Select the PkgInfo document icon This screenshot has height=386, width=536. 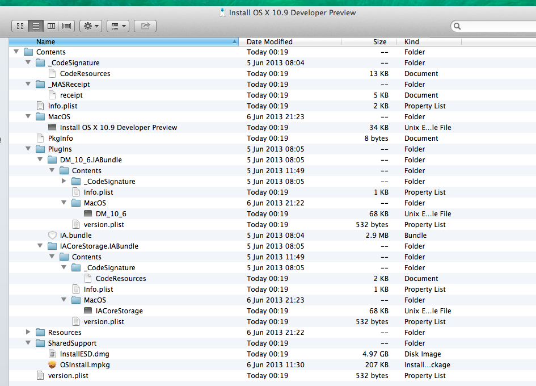click(40, 138)
